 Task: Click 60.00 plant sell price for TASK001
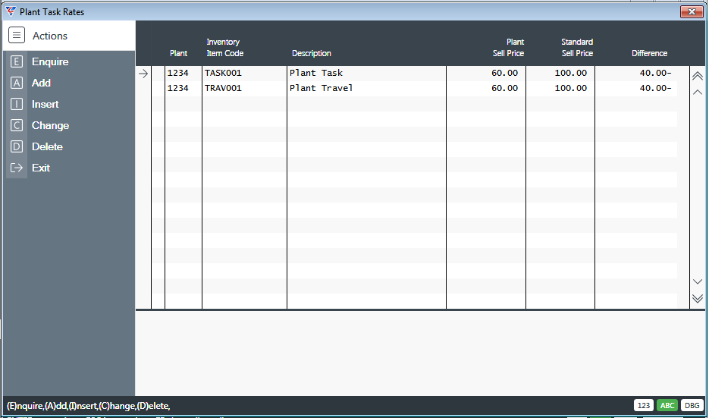click(x=504, y=73)
